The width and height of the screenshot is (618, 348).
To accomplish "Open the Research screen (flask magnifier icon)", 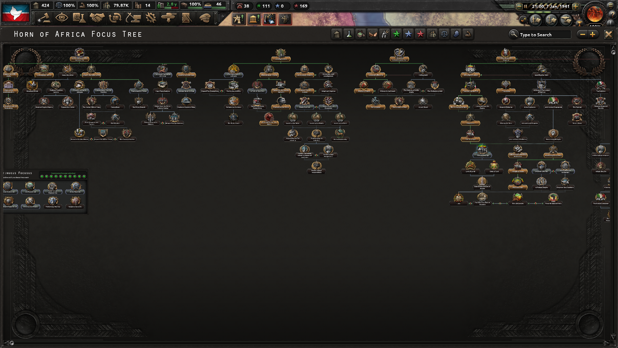I will click(x=80, y=18).
